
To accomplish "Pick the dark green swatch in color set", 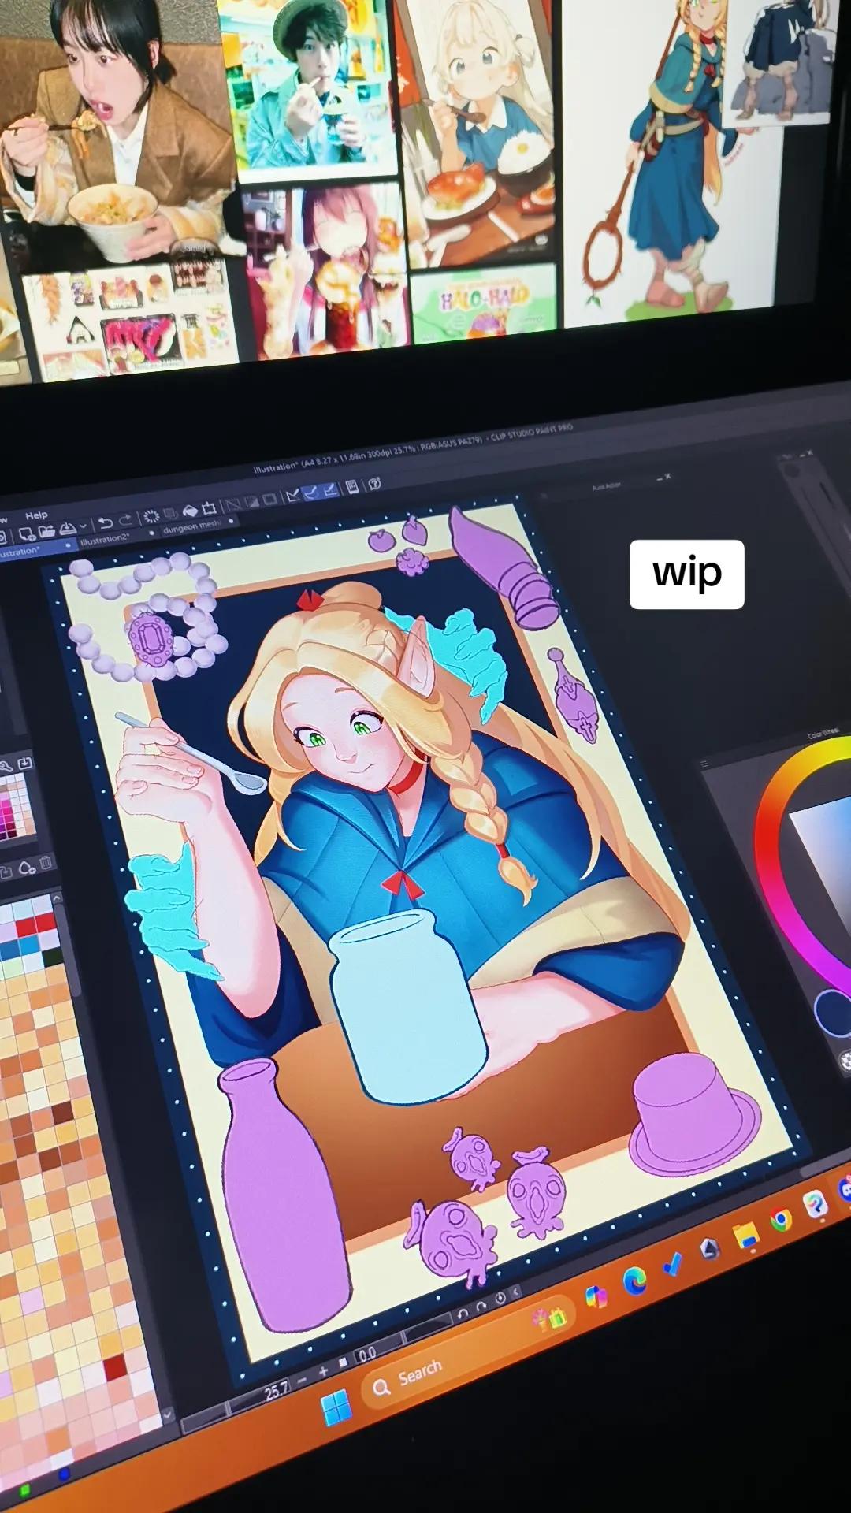I will pos(53,956).
